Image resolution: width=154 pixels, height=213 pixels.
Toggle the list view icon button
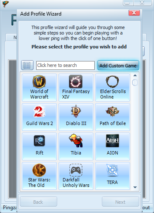coord(27,65)
